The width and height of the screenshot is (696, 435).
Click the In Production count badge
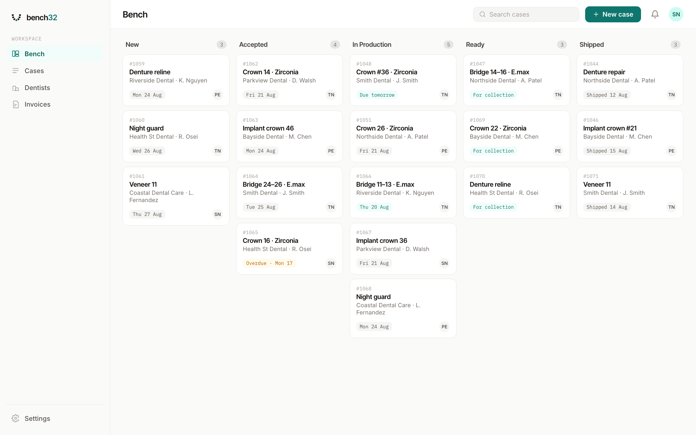tap(449, 45)
